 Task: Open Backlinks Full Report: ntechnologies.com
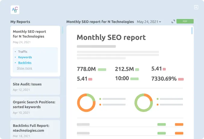tap(35, 130)
